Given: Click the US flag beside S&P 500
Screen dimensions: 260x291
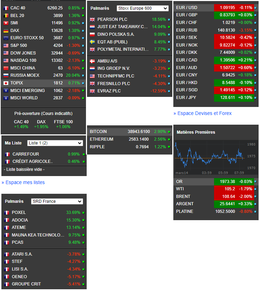Looking at the screenshot, I should pyautogui.click(x=6, y=45).
